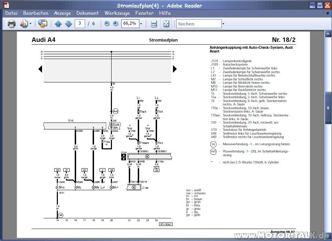Click the Suchen search field
The image size is (332, 241).
point(199,24)
